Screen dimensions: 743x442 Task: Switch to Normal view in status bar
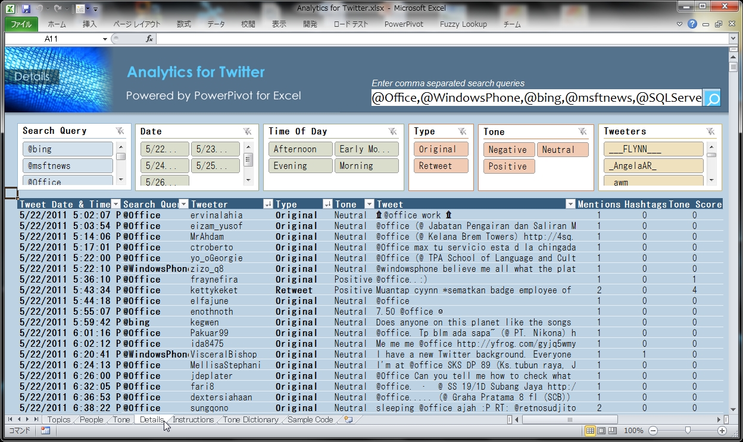click(590, 431)
